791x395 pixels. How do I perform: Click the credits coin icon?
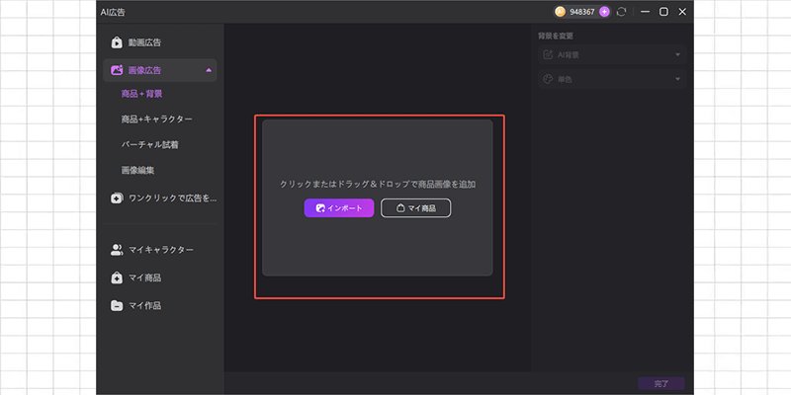[x=560, y=12]
